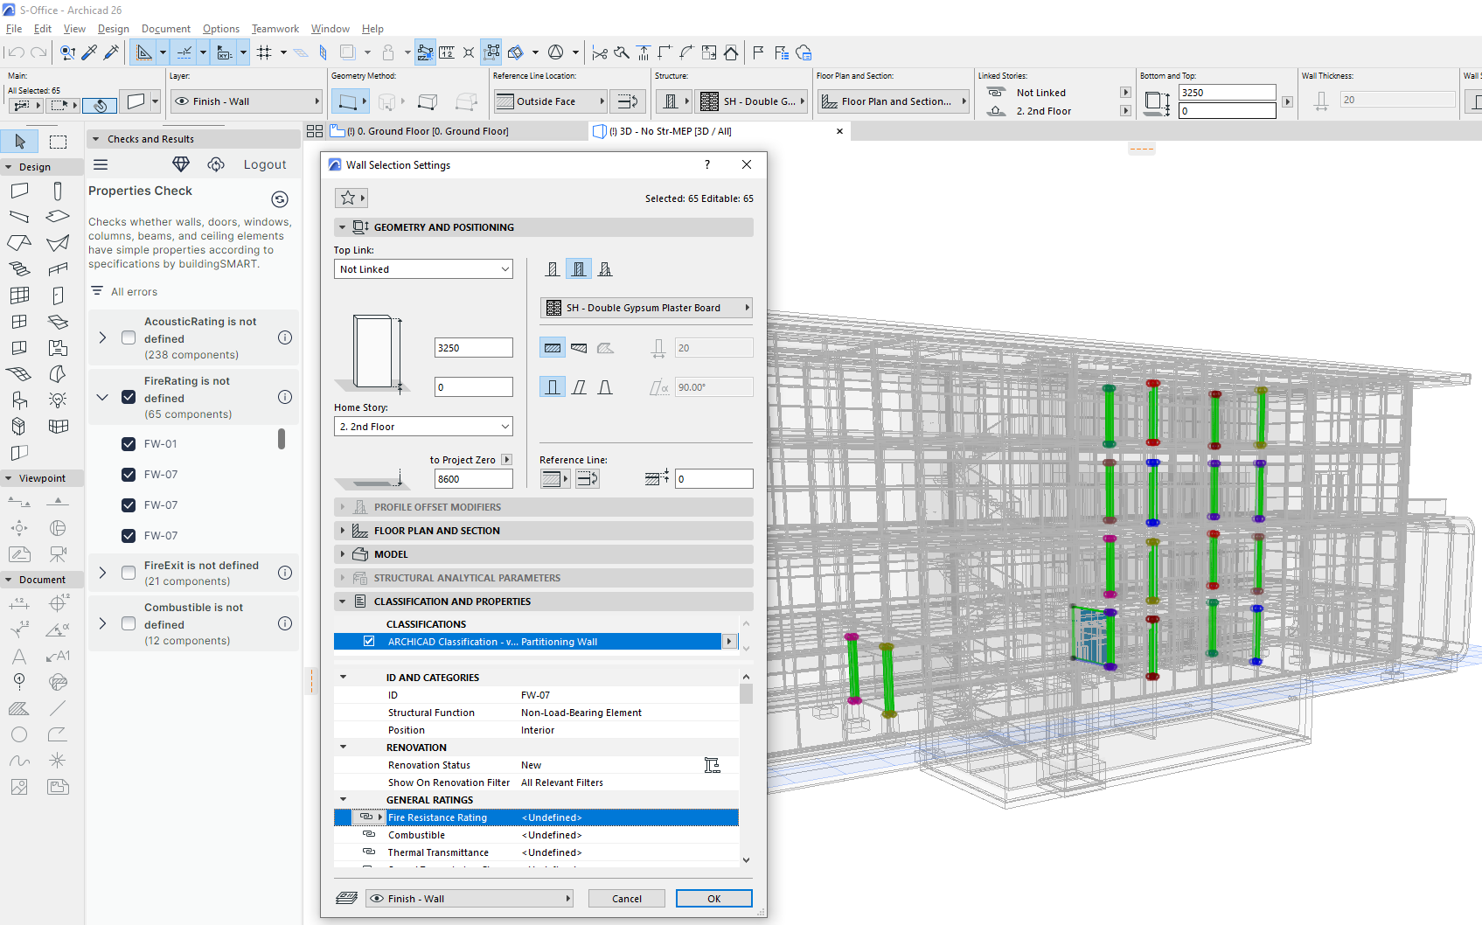Uncheck the FW-01 component checkbox
Screen dimensions: 1482x925
point(129,444)
